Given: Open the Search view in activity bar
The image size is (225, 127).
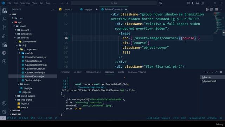Looking at the screenshot, I should [x=4, y=19].
